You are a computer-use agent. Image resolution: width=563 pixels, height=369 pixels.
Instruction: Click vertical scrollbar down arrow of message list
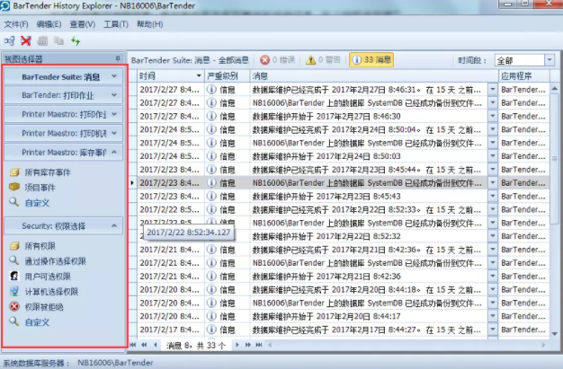554,334
